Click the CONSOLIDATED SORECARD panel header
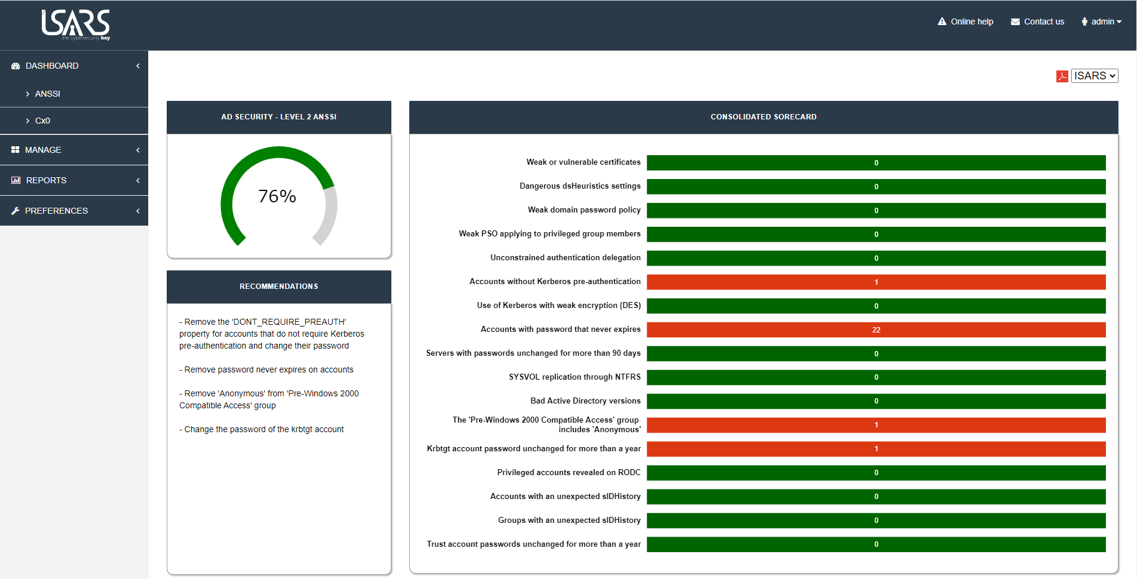This screenshot has width=1137, height=579. tap(764, 117)
